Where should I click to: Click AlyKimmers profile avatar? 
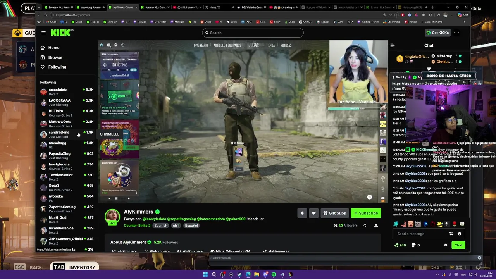tap(112, 216)
